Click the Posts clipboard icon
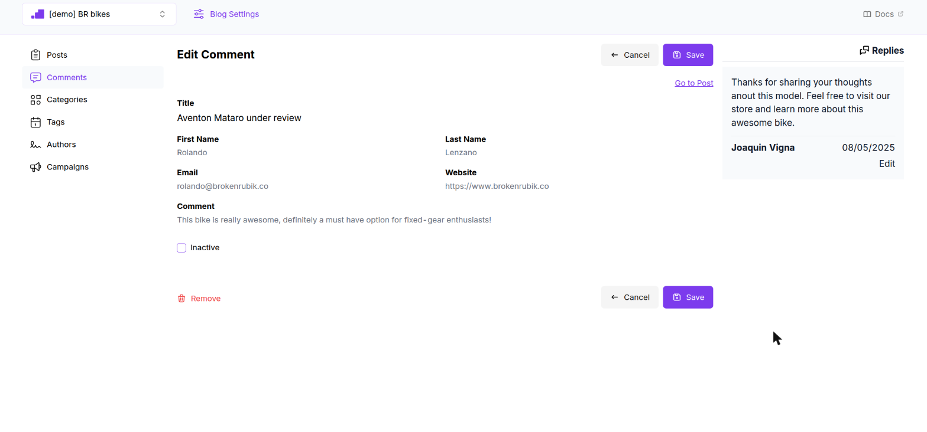The width and height of the screenshot is (927, 432). [35, 55]
